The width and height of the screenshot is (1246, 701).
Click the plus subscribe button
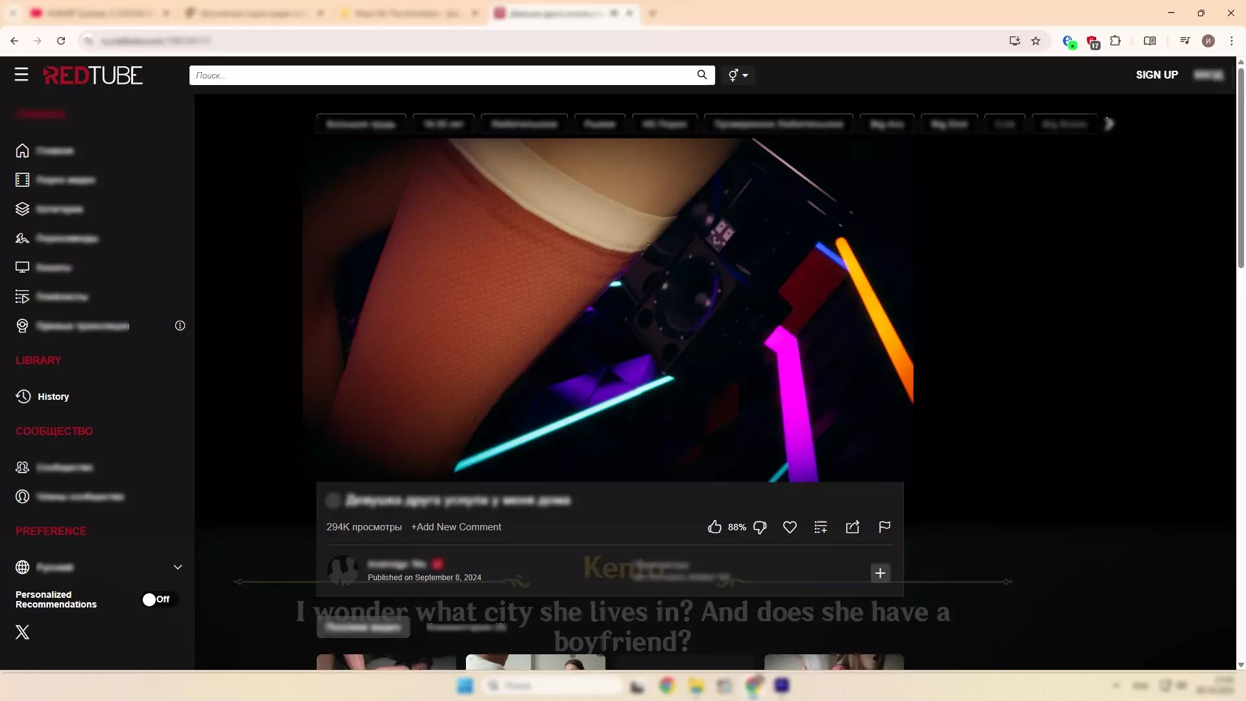[x=880, y=573]
